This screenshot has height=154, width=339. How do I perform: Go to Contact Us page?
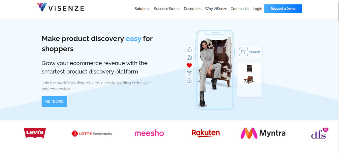coord(240,9)
